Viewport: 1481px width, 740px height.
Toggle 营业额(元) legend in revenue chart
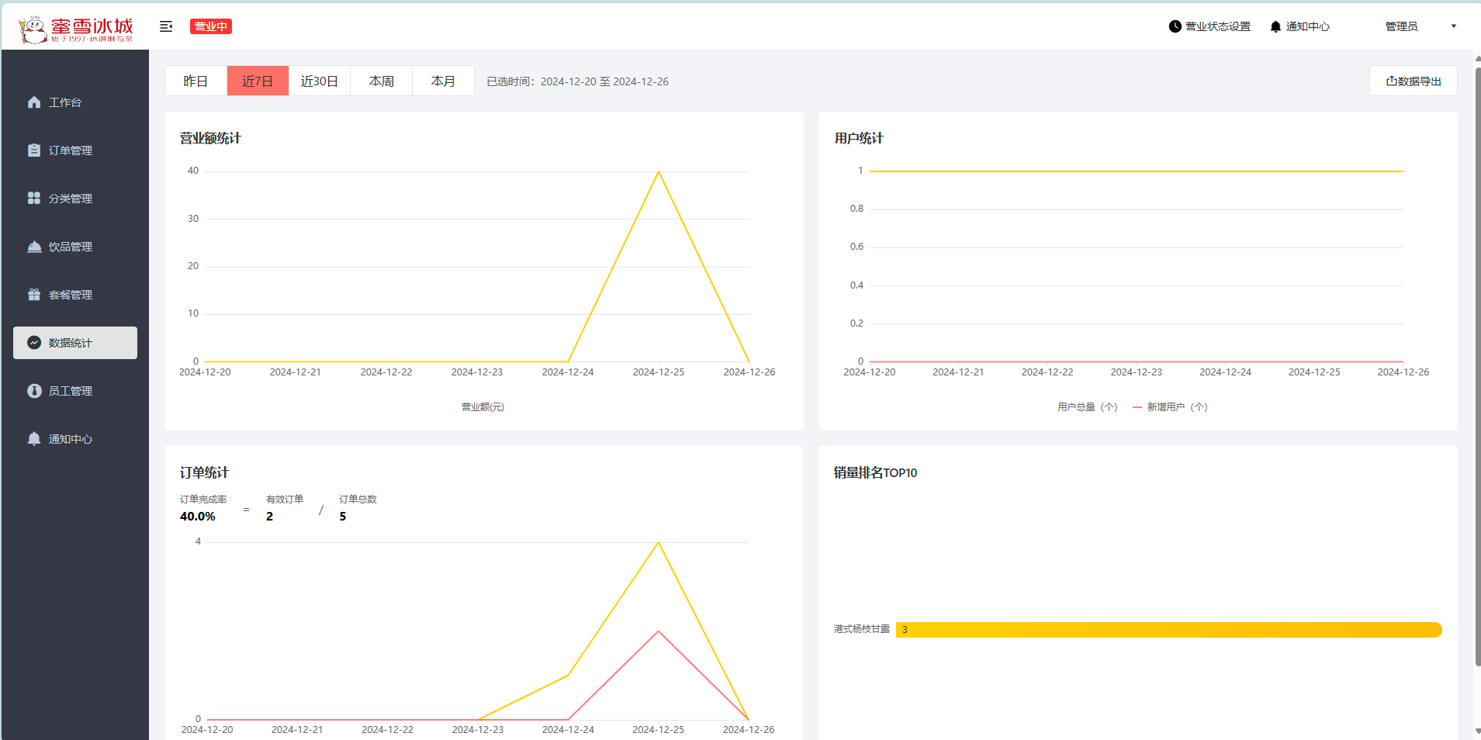[x=482, y=407]
